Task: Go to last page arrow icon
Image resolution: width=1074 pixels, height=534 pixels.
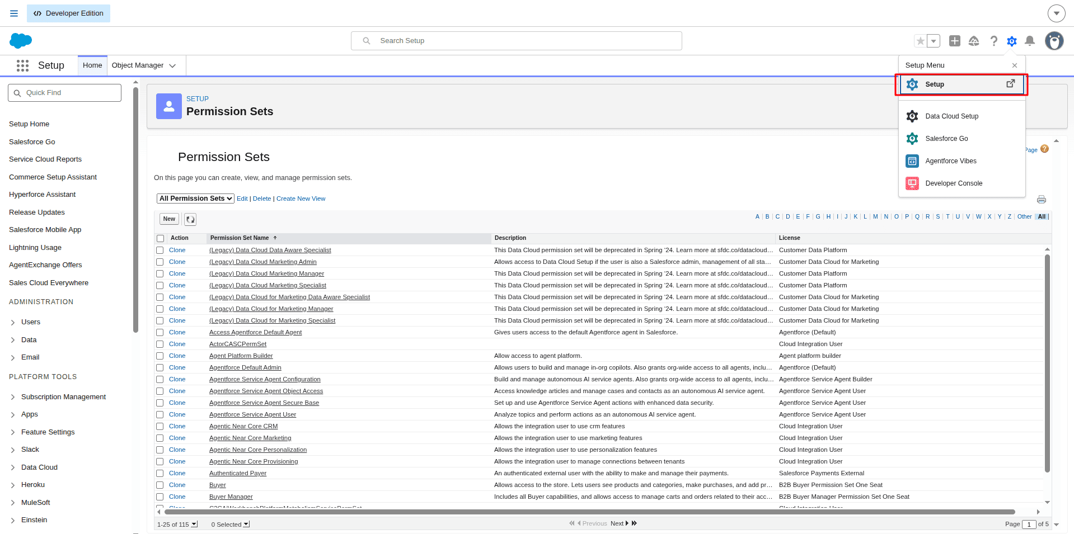Action: tap(635, 523)
